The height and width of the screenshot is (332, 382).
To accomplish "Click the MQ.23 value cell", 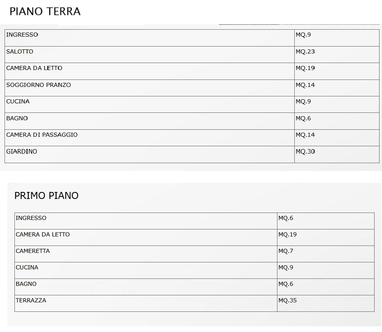I will tap(305, 52).
